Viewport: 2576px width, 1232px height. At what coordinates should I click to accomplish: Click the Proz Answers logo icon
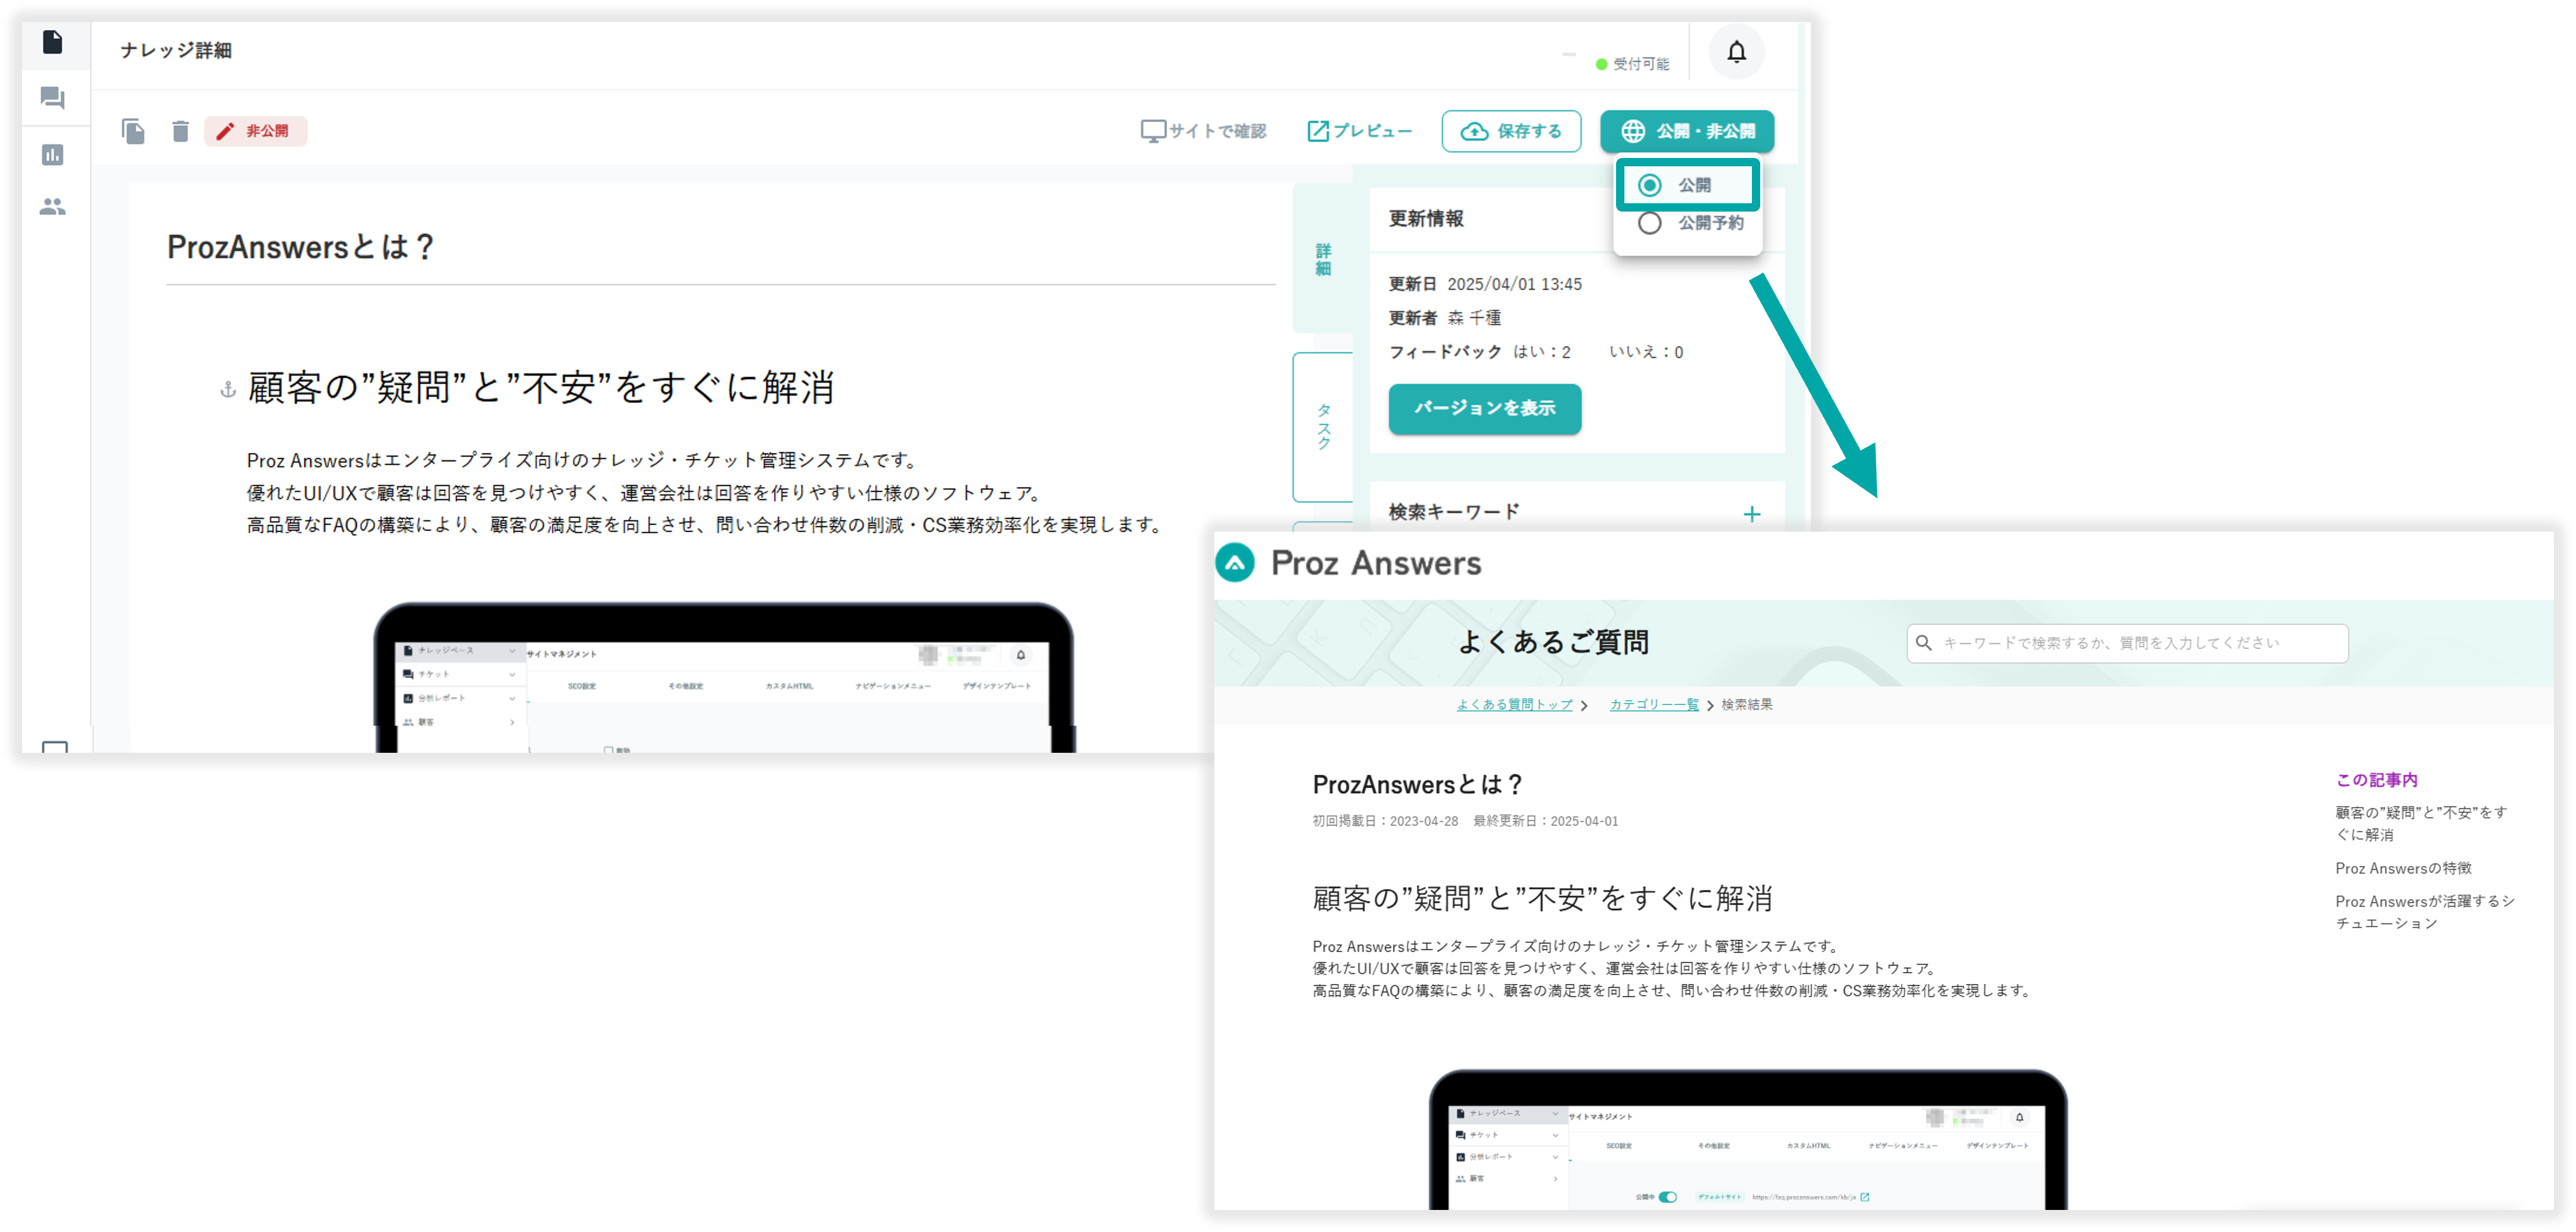click(x=1235, y=563)
